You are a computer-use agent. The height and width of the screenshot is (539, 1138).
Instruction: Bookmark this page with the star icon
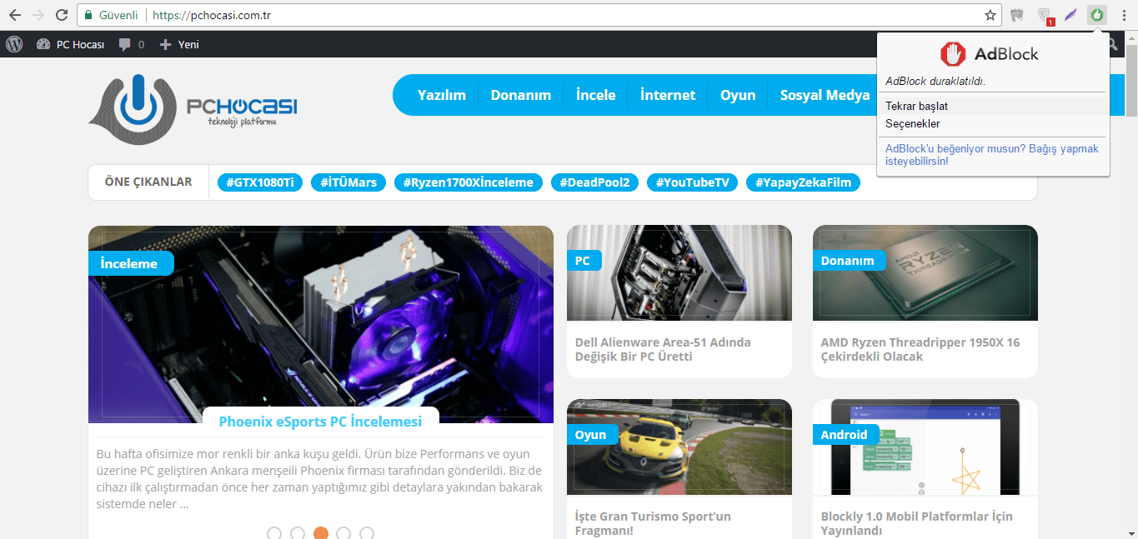[x=990, y=15]
